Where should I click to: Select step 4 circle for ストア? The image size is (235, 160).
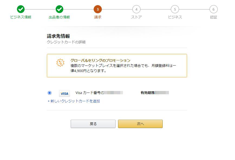click(x=136, y=9)
